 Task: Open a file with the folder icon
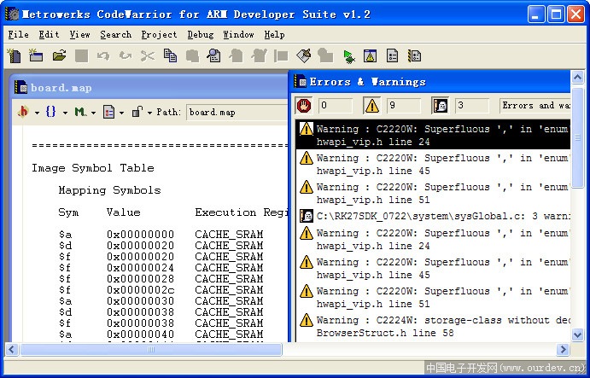click(x=59, y=56)
